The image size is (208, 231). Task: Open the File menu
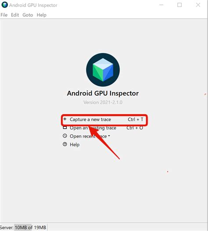click(4, 15)
